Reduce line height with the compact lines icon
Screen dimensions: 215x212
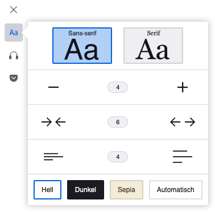pyautogui.click(x=53, y=157)
